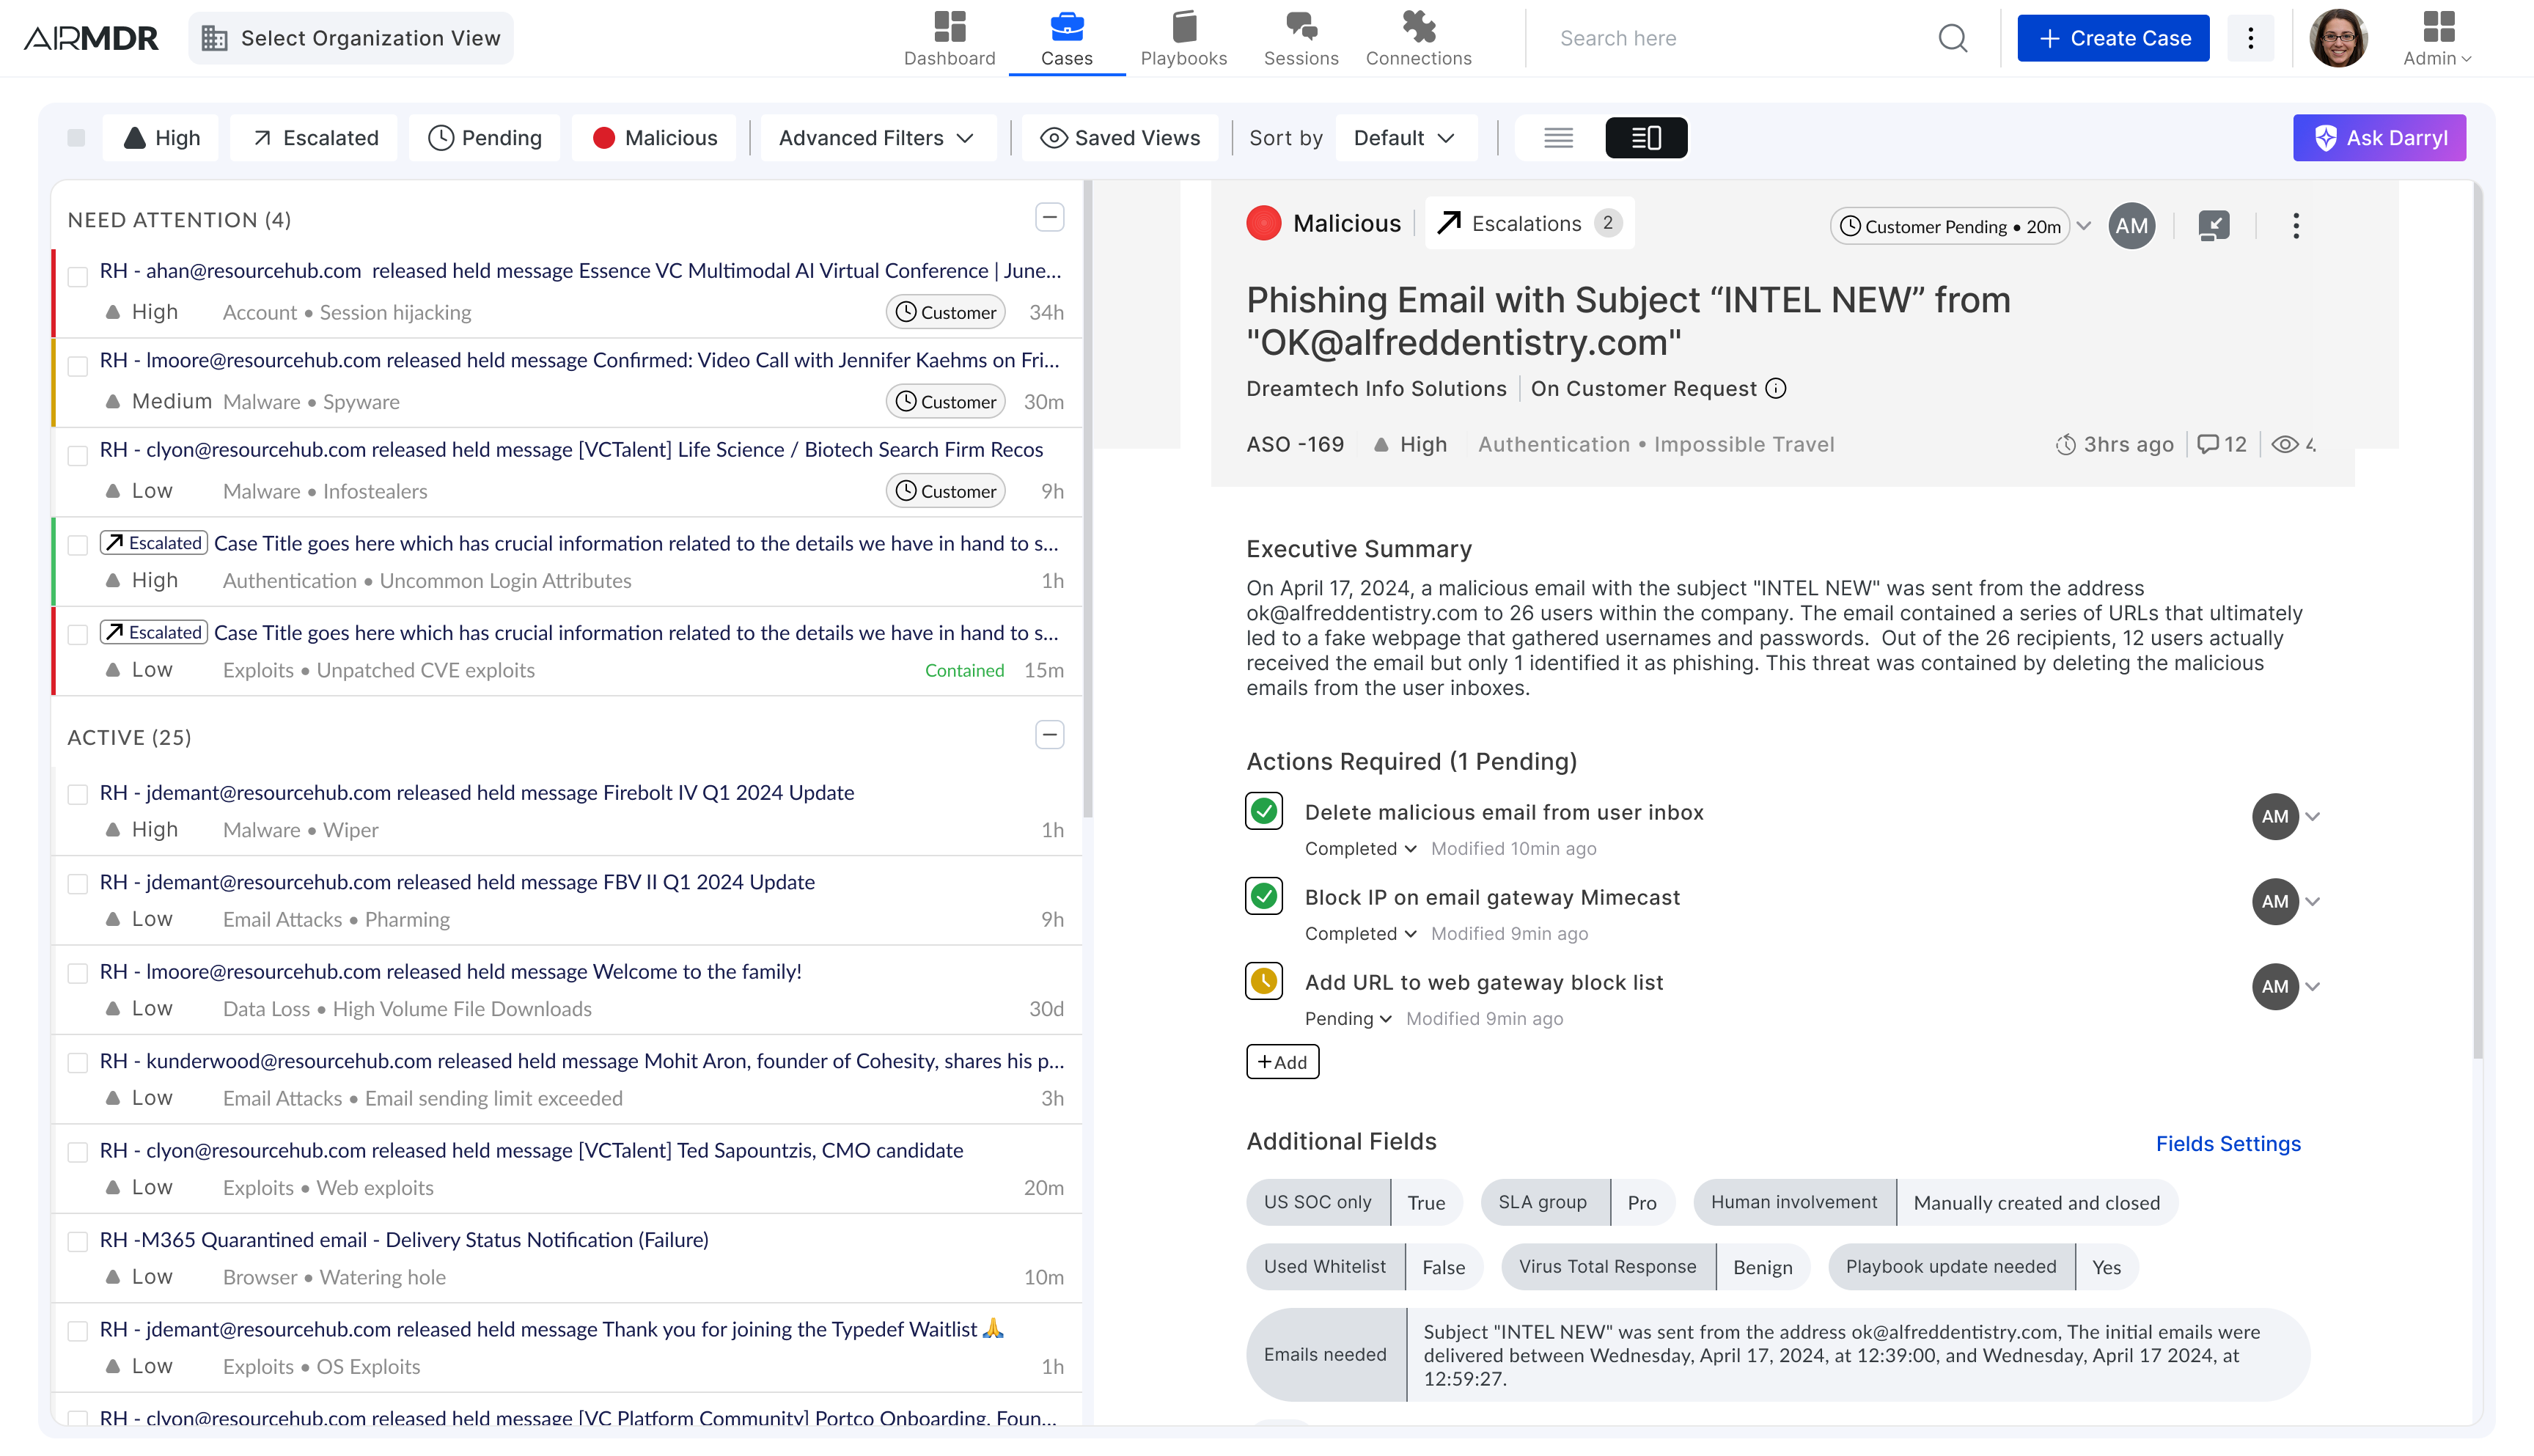Switch to the Cases tab
The height and width of the screenshot is (1456, 2534).
(x=1066, y=38)
